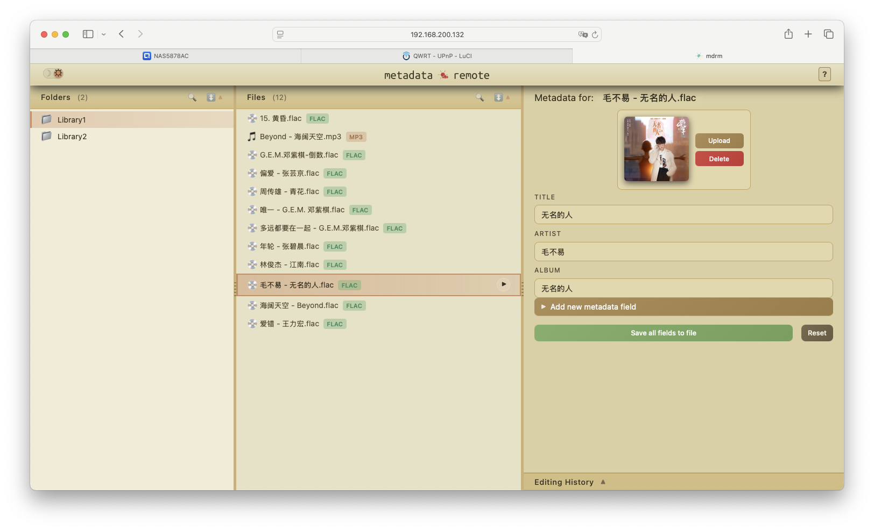This screenshot has height=530, width=874.
Task: Switch to the QWRT - UPnP - LuCI tab
Action: click(x=436, y=56)
